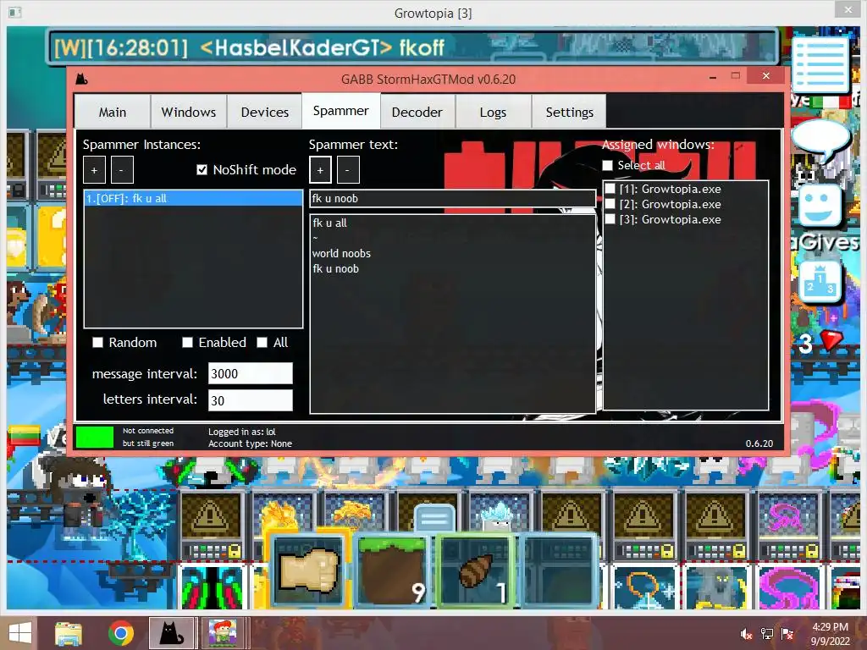This screenshot has width=867, height=650.
Task: Click the Growtopia chat log message bar
Action: (412, 47)
